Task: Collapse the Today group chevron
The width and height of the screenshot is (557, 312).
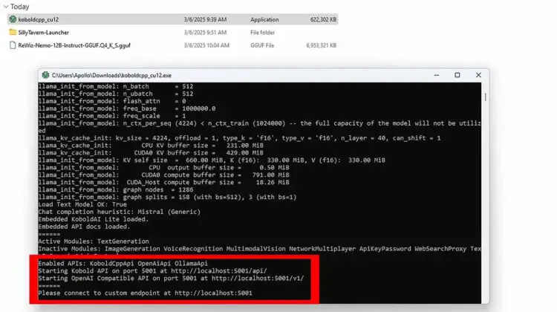Action: (x=6, y=7)
